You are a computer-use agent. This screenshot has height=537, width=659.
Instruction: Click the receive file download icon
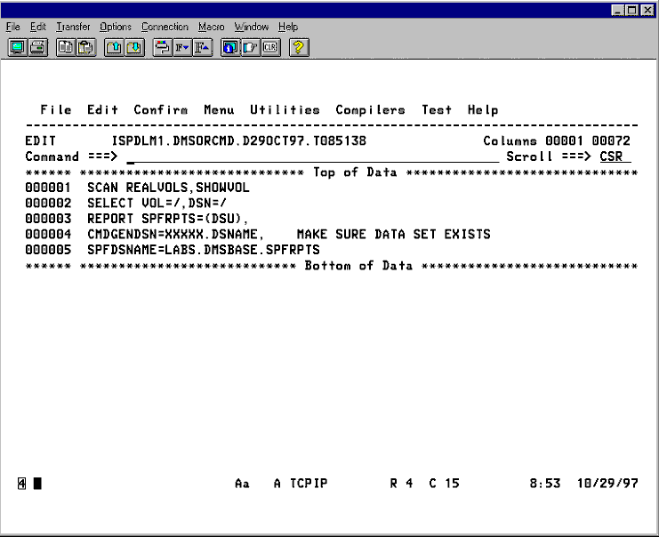[x=133, y=47]
